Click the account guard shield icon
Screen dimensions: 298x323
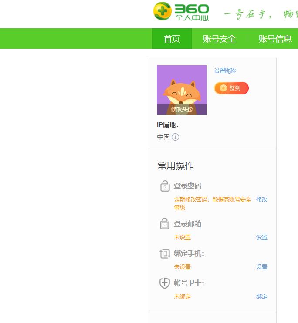click(165, 283)
